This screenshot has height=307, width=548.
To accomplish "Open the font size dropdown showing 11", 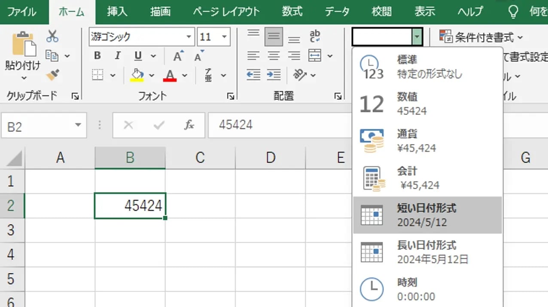I will (x=224, y=37).
